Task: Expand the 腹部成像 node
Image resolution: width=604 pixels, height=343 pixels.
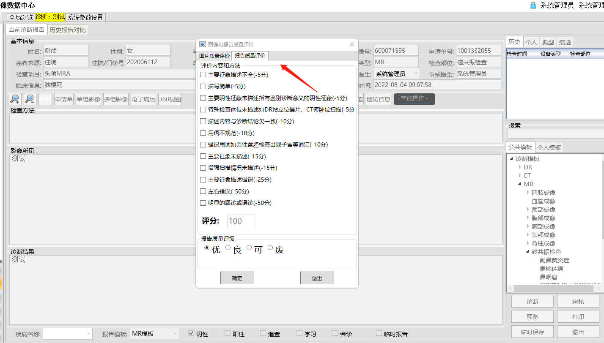Action: pos(528,218)
